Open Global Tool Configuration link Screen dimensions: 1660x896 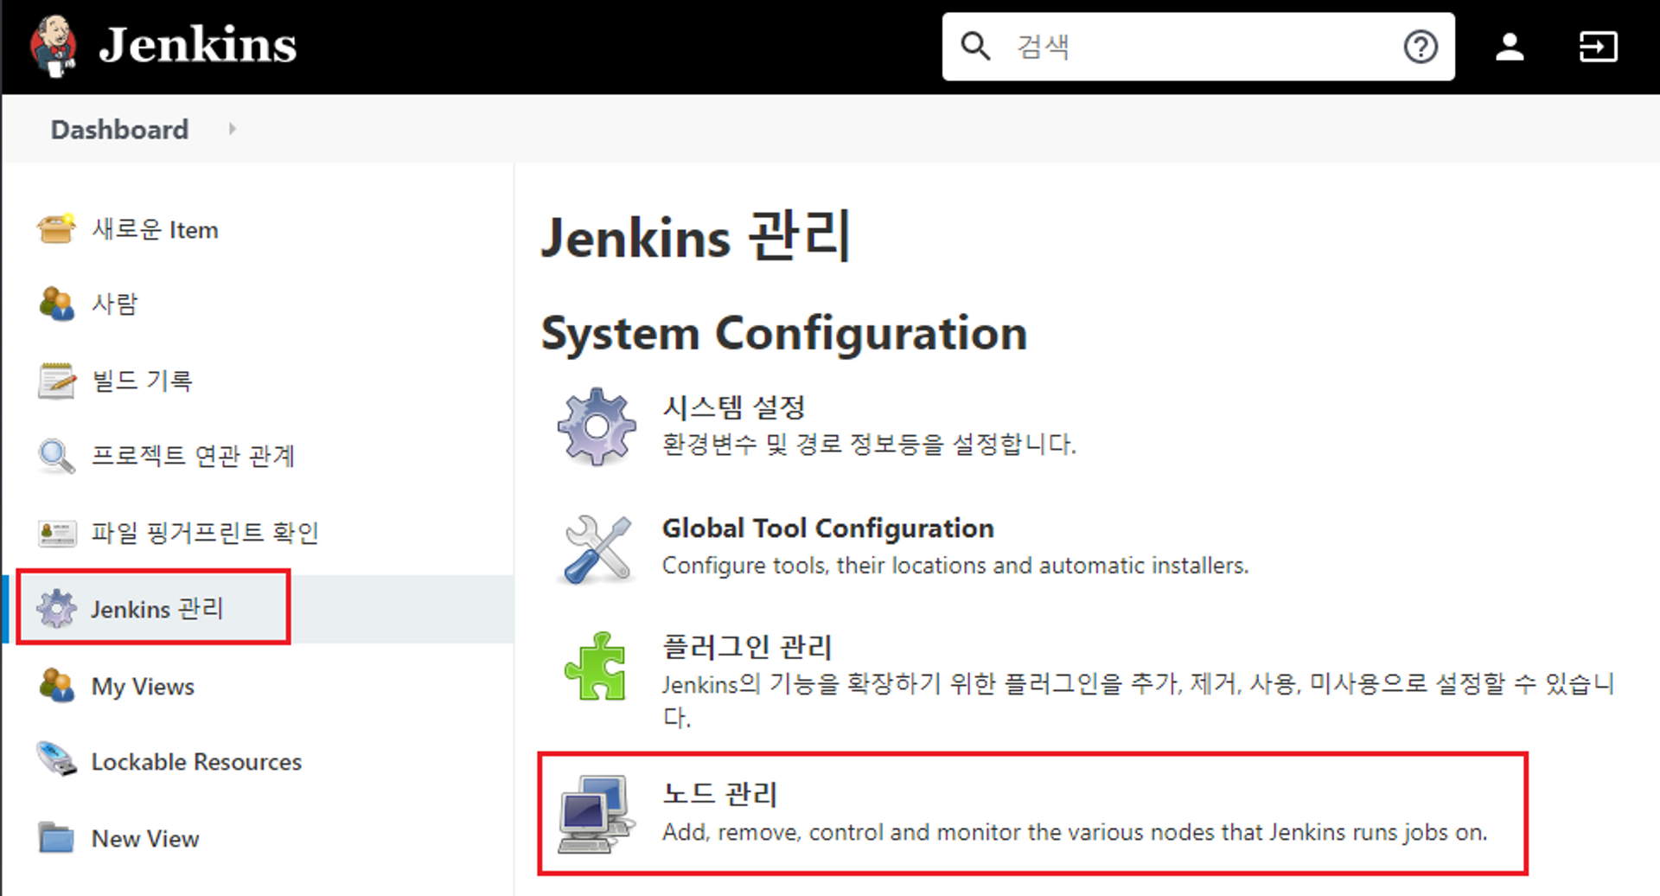tap(828, 528)
